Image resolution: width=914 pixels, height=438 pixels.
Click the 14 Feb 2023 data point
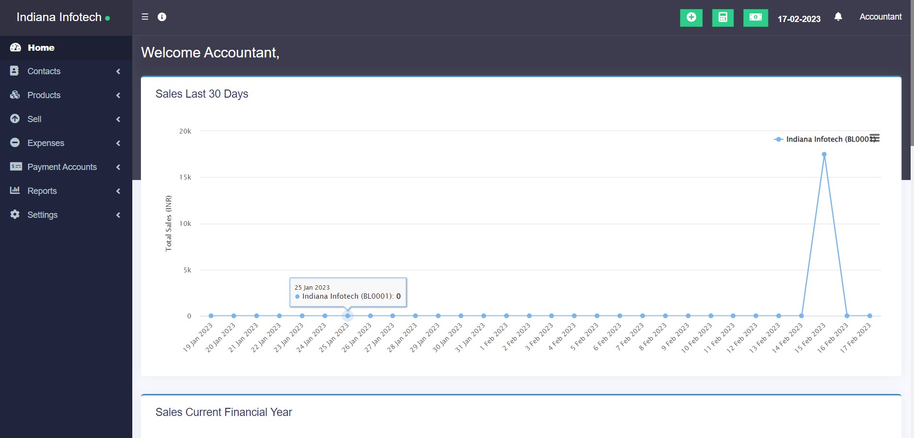801,315
